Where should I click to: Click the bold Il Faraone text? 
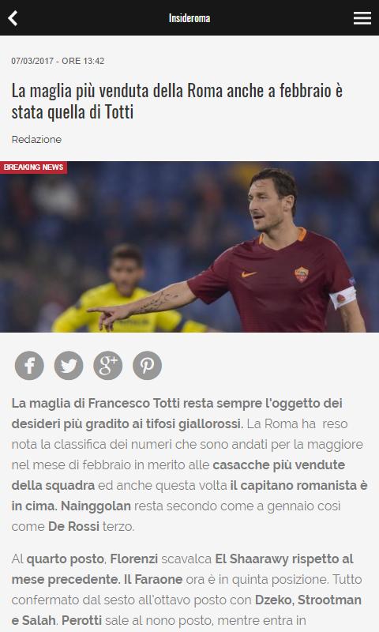153,580
